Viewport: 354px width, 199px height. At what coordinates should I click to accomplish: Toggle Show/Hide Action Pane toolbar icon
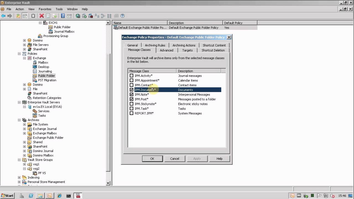click(69, 16)
